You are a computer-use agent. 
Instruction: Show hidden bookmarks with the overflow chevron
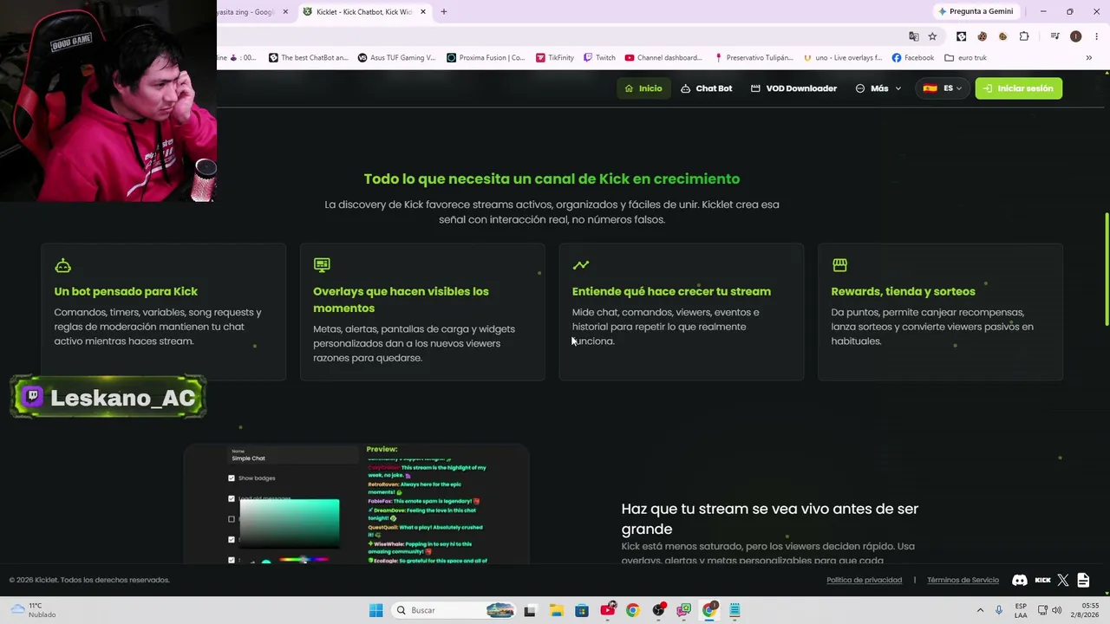pyautogui.click(x=1088, y=58)
